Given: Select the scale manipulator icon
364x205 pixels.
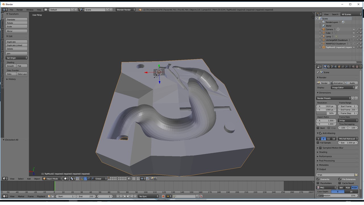Looking at the screenshot, I should [x=92, y=179].
